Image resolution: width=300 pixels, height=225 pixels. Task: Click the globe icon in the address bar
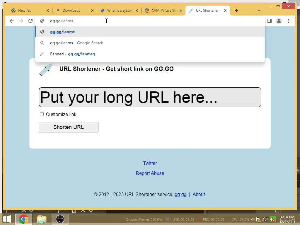[x=42, y=21]
